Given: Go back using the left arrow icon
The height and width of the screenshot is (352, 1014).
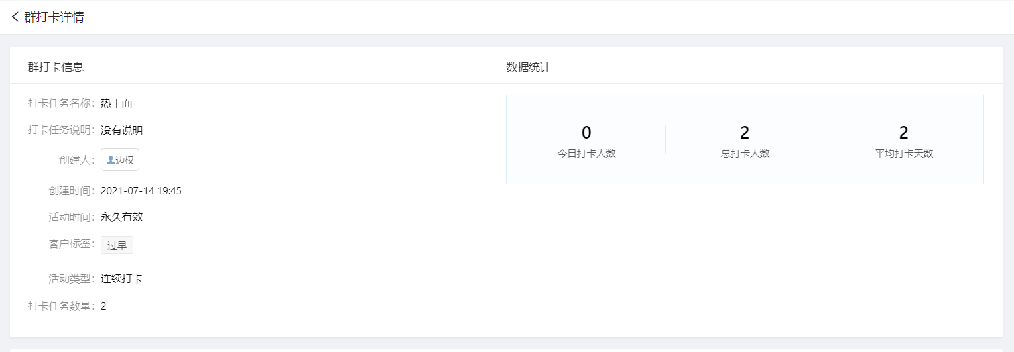Looking at the screenshot, I should [15, 17].
